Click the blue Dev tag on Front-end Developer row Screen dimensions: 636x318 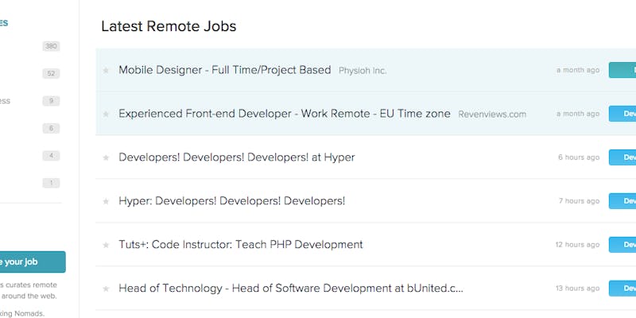click(622, 114)
